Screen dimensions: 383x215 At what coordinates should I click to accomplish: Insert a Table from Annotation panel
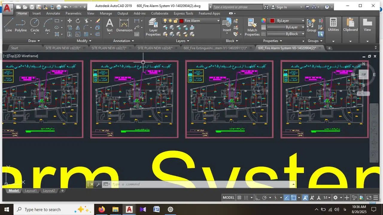[137, 34]
